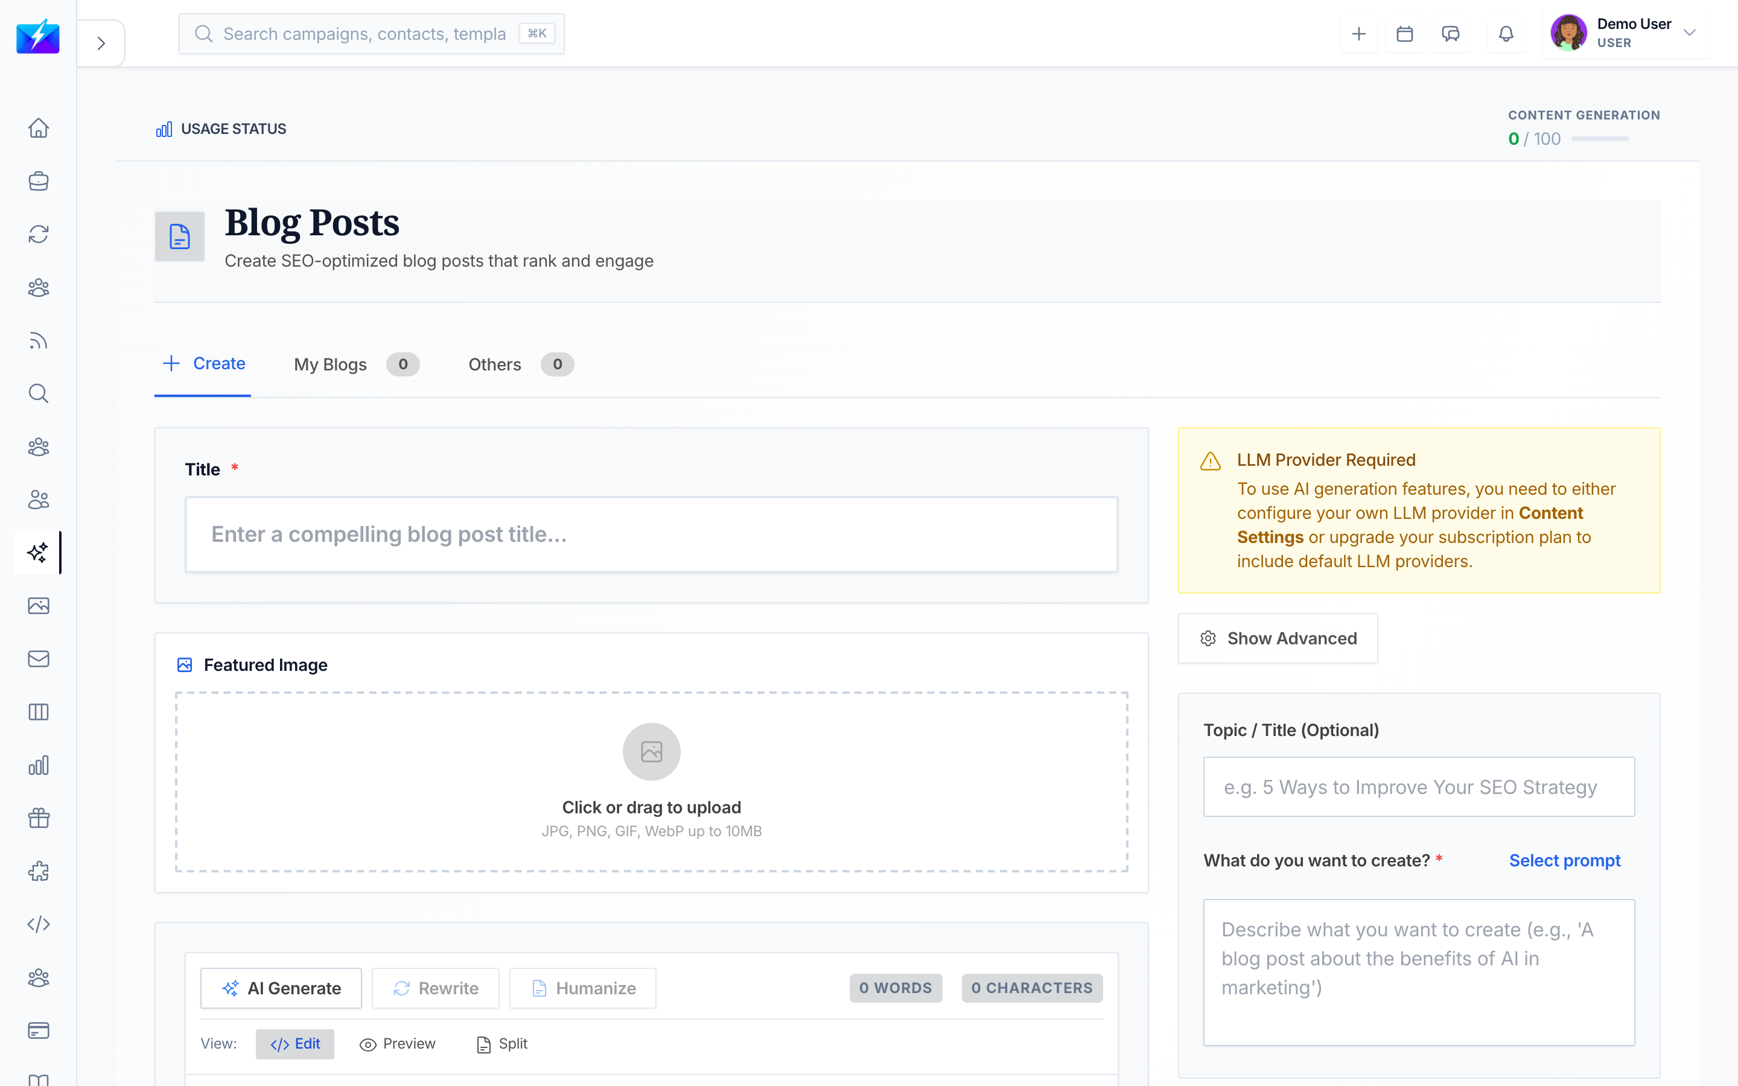Click the Humanize button
Viewport: 1738px width, 1086px height.
pyautogui.click(x=582, y=988)
